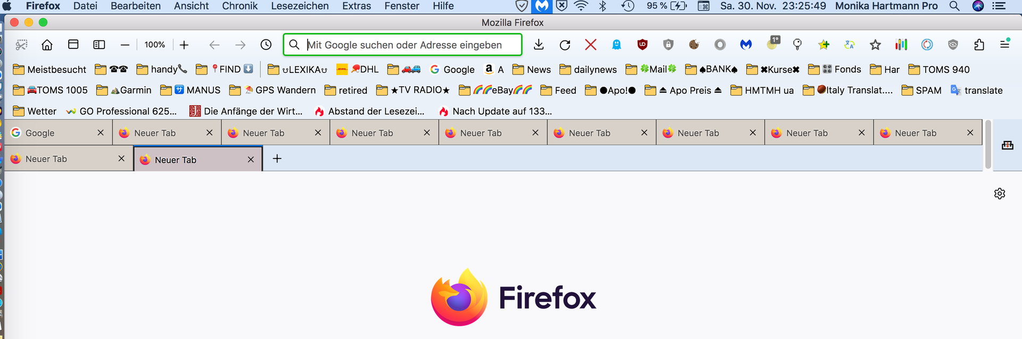Open the Google bookmark in bookmarks bar

[452, 69]
